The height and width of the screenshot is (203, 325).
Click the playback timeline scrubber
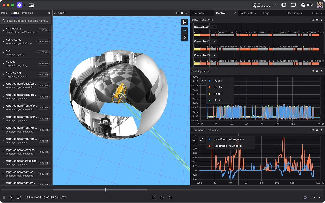105,189
